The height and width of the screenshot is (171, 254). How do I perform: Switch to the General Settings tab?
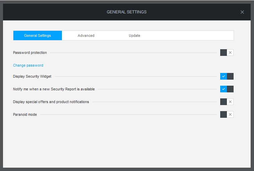click(x=37, y=35)
